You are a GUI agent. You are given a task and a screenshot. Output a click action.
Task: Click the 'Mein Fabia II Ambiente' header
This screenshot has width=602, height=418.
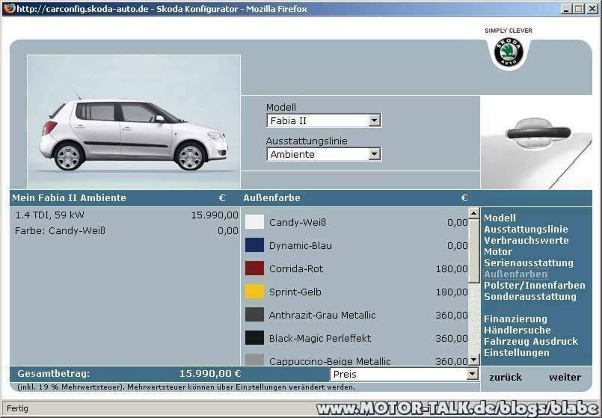tap(69, 198)
